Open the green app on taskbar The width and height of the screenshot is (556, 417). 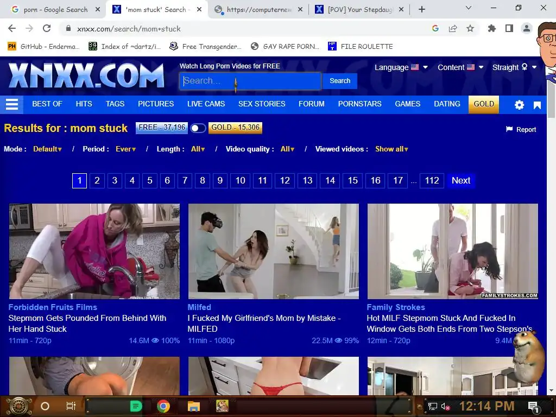(x=136, y=406)
